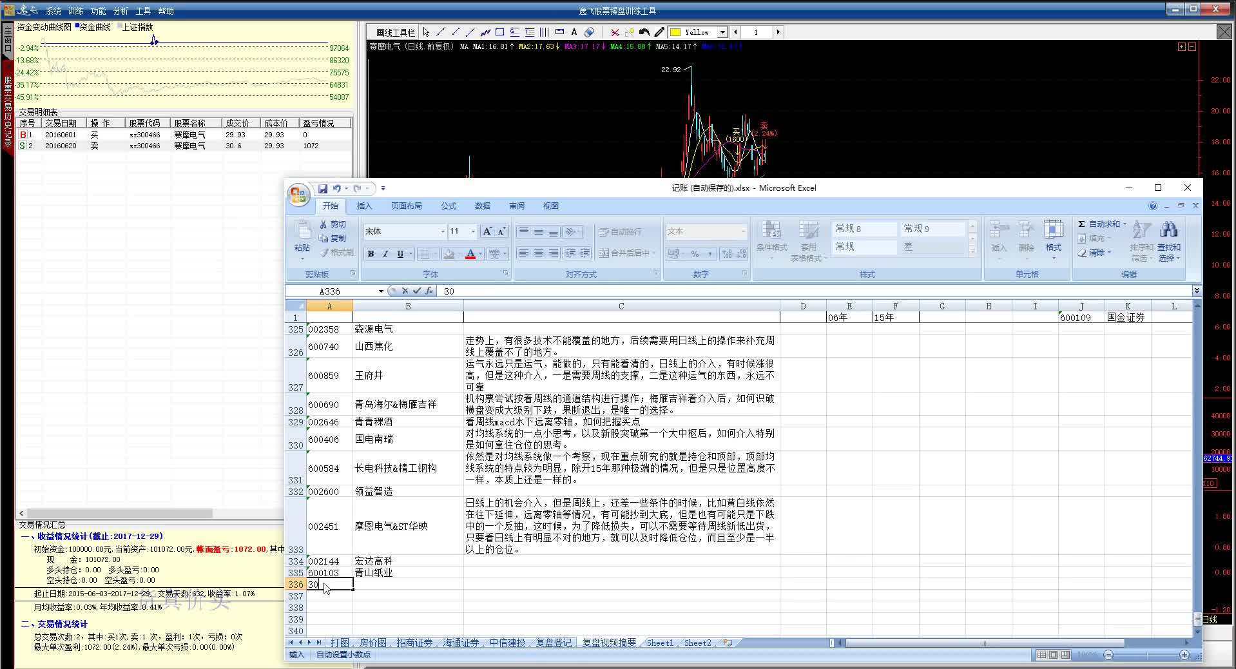Image resolution: width=1236 pixels, height=669 pixels.
Task: Expand the formula bar
Action: 1197,291
